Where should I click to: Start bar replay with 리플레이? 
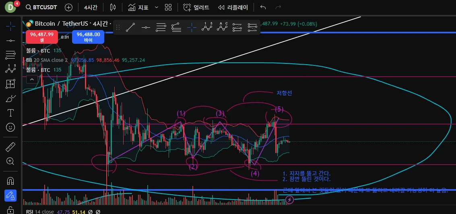[x=233, y=8]
